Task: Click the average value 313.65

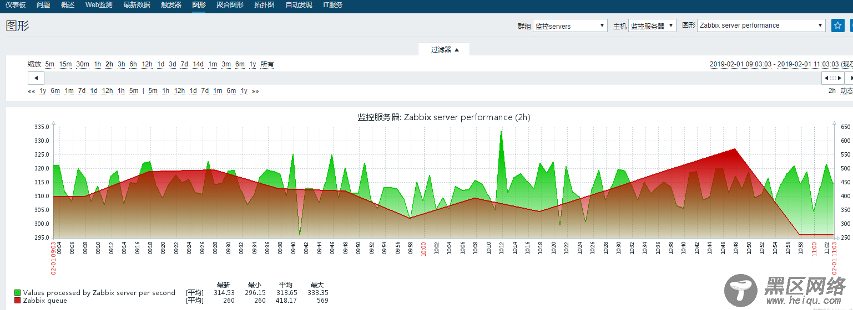Action: (x=286, y=293)
